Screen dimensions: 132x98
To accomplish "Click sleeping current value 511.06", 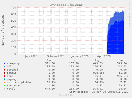I will pyautogui.click(x=50, y=63).
